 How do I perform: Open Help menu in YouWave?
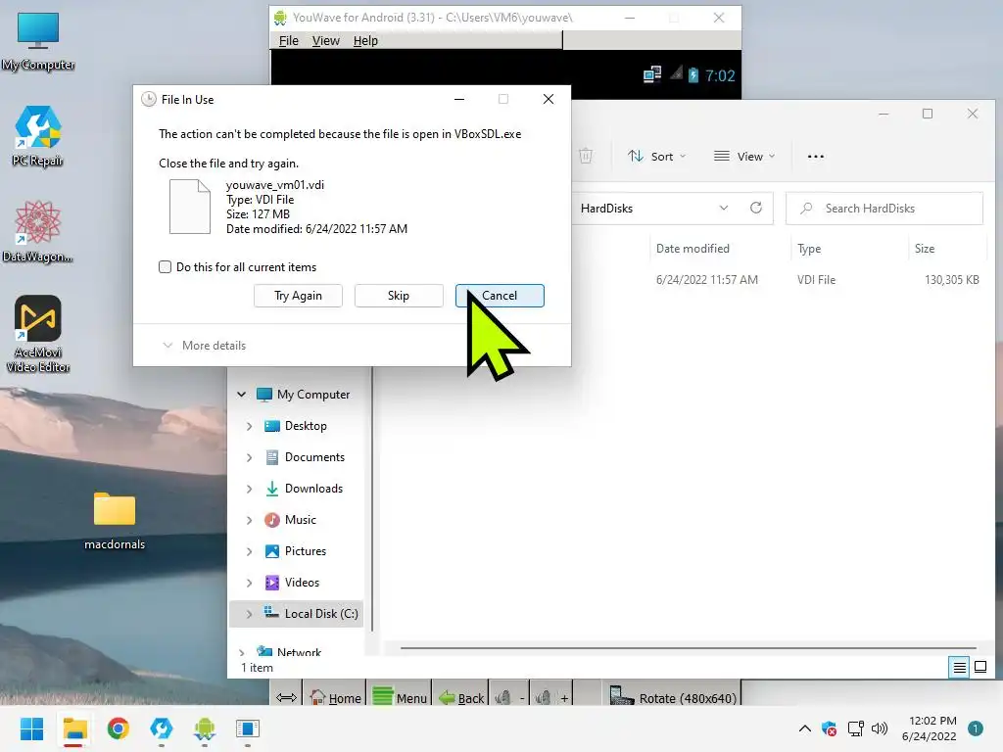[x=365, y=40]
